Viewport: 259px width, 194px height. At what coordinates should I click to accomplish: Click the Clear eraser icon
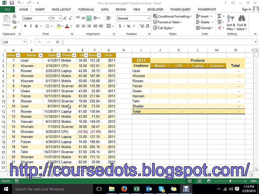click(220, 28)
